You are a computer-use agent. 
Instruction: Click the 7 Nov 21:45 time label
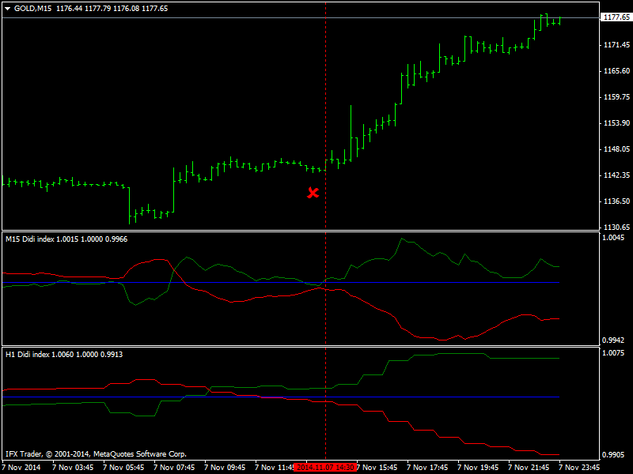click(x=529, y=468)
